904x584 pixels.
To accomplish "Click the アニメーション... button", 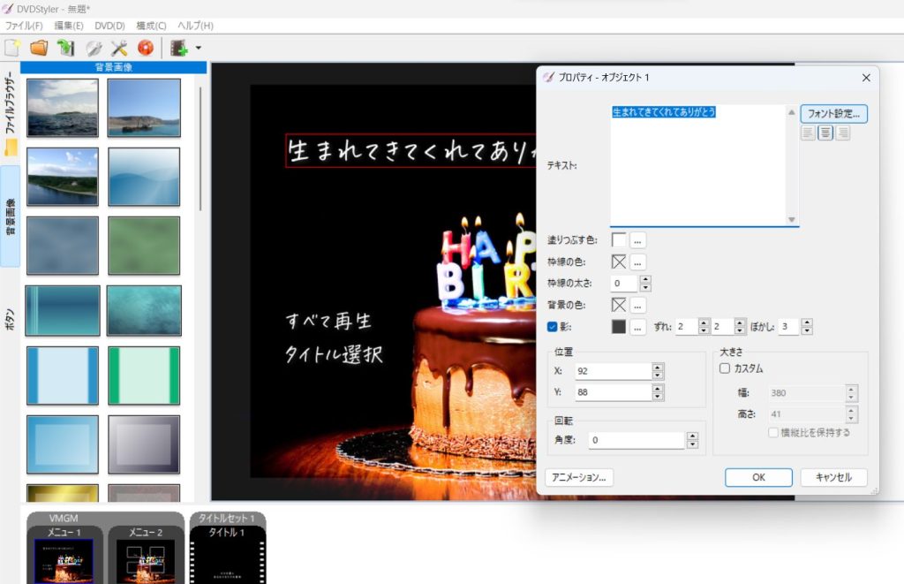I will tap(579, 477).
